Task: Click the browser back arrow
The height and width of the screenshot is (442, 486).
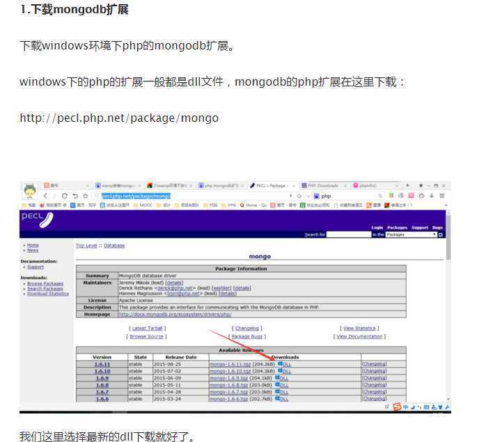Action: pyautogui.click(x=45, y=196)
